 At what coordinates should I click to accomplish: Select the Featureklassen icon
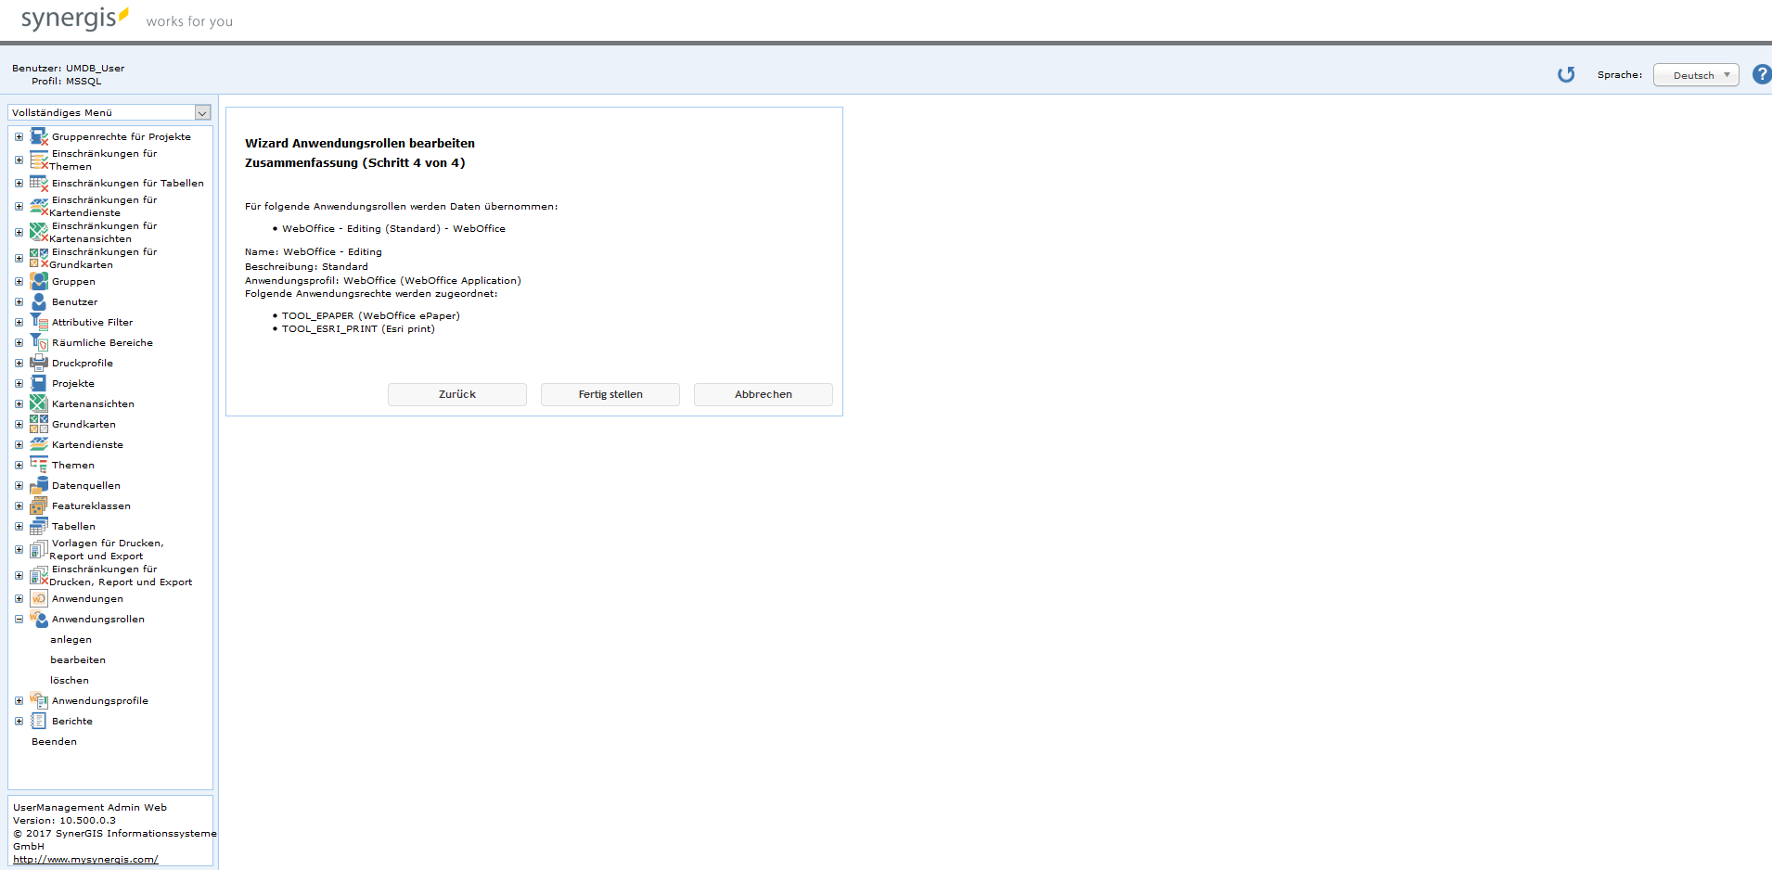[38, 505]
